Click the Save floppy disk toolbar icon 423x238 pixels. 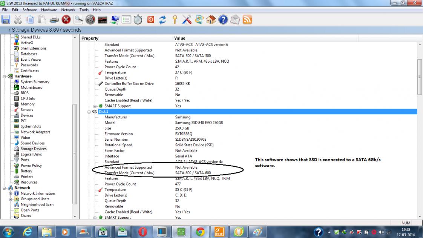coord(6,20)
